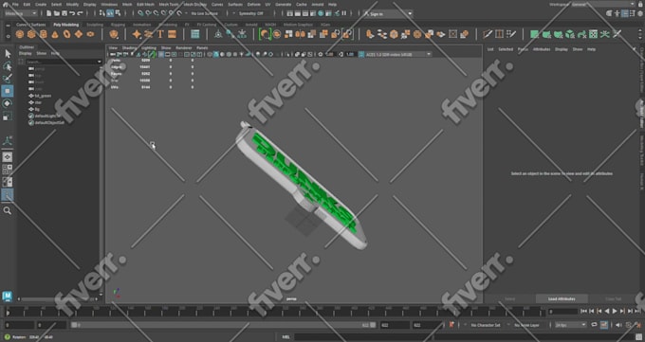
Task: Select defaultObjectSet in the Outliner
Action: (49, 122)
